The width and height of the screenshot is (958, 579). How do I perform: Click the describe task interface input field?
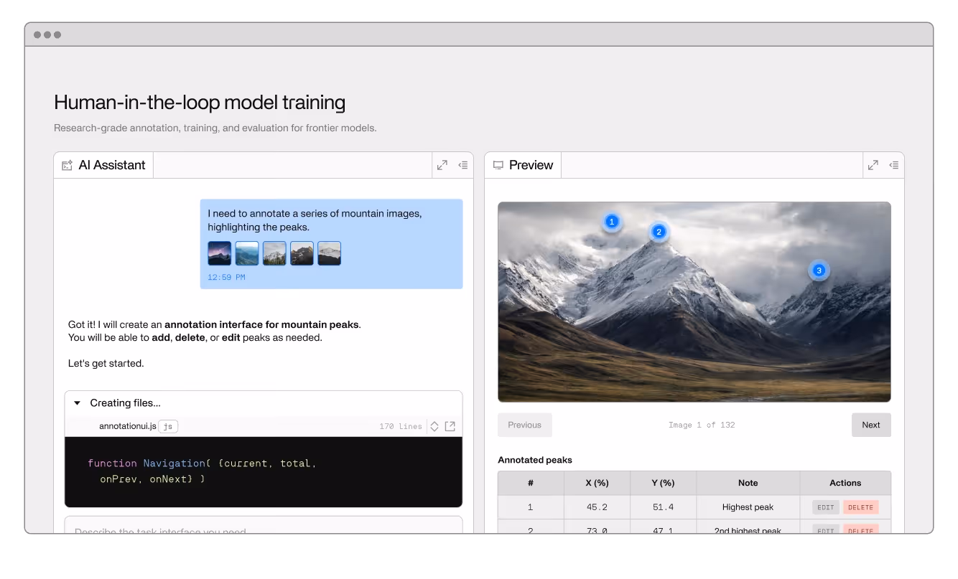tap(264, 527)
